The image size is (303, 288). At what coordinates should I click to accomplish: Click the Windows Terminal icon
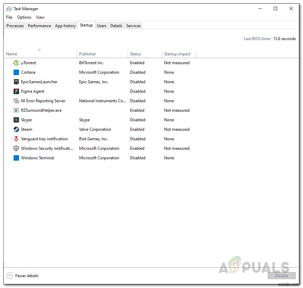pos(16,158)
